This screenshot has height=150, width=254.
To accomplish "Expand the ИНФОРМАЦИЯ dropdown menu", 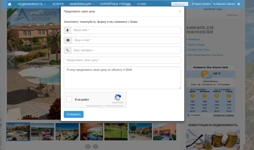I will coord(82,4).
